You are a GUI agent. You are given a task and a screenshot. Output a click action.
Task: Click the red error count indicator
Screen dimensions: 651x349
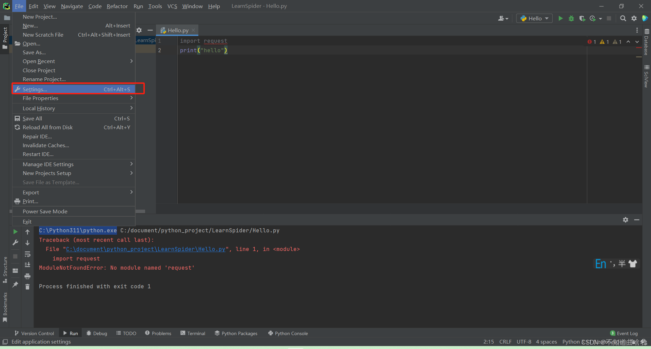pyautogui.click(x=592, y=42)
